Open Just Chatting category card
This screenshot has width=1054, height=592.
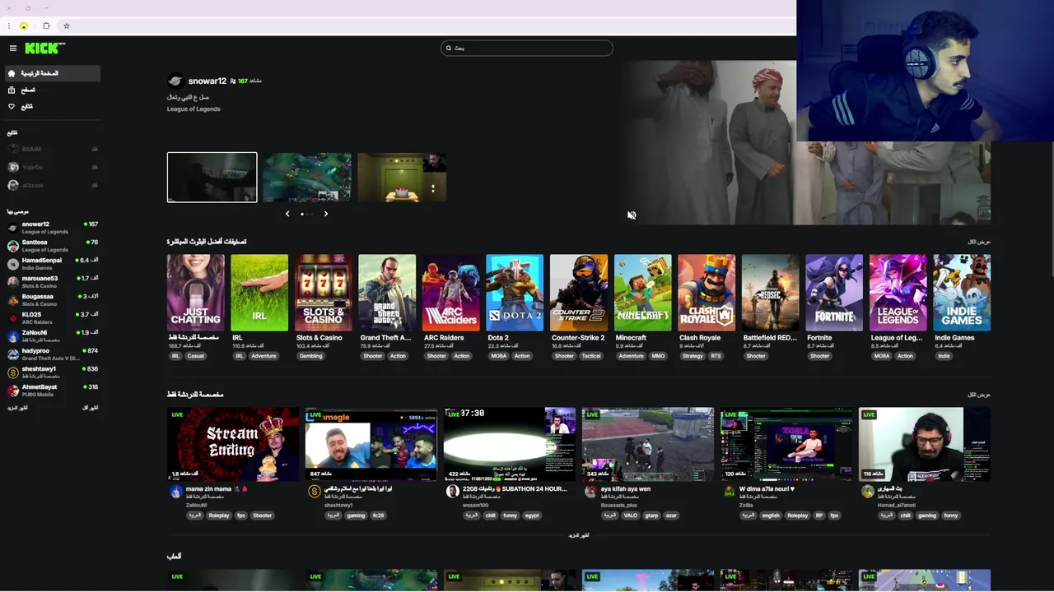tap(195, 293)
